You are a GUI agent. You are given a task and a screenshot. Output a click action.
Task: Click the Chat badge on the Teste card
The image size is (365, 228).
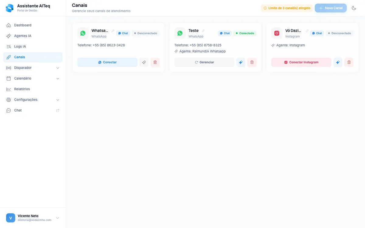click(x=225, y=33)
